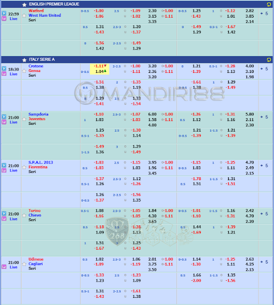Screen dimensions: 274x305
Task: Pick 5.80 first-half odds in Sampdoria row
Action: click(250, 114)
